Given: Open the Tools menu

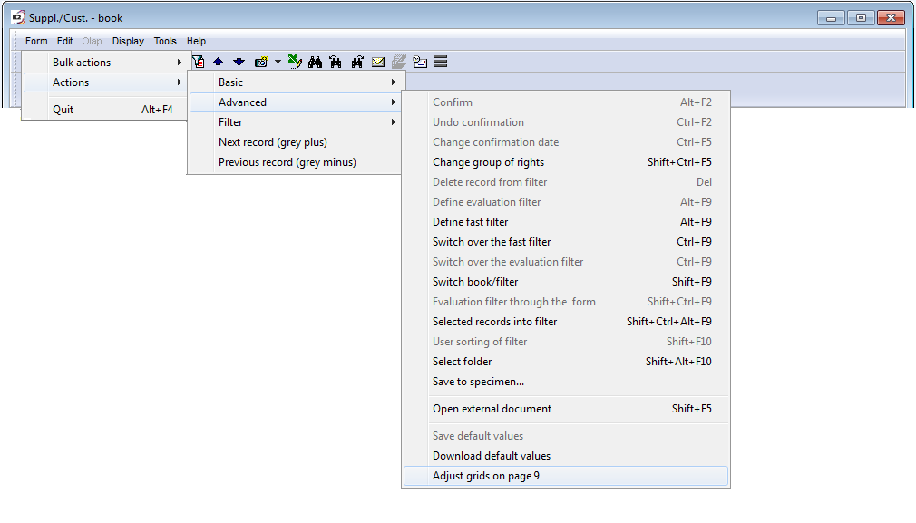Looking at the screenshot, I should point(165,41).
